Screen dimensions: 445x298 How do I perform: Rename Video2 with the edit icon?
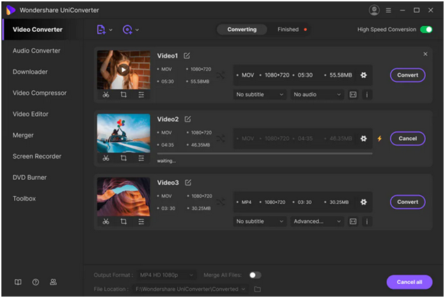pos(188,119)
